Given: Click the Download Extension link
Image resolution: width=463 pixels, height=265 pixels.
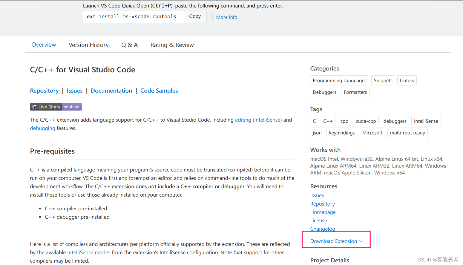Looking at the screenshot, I should pos(334,241).
